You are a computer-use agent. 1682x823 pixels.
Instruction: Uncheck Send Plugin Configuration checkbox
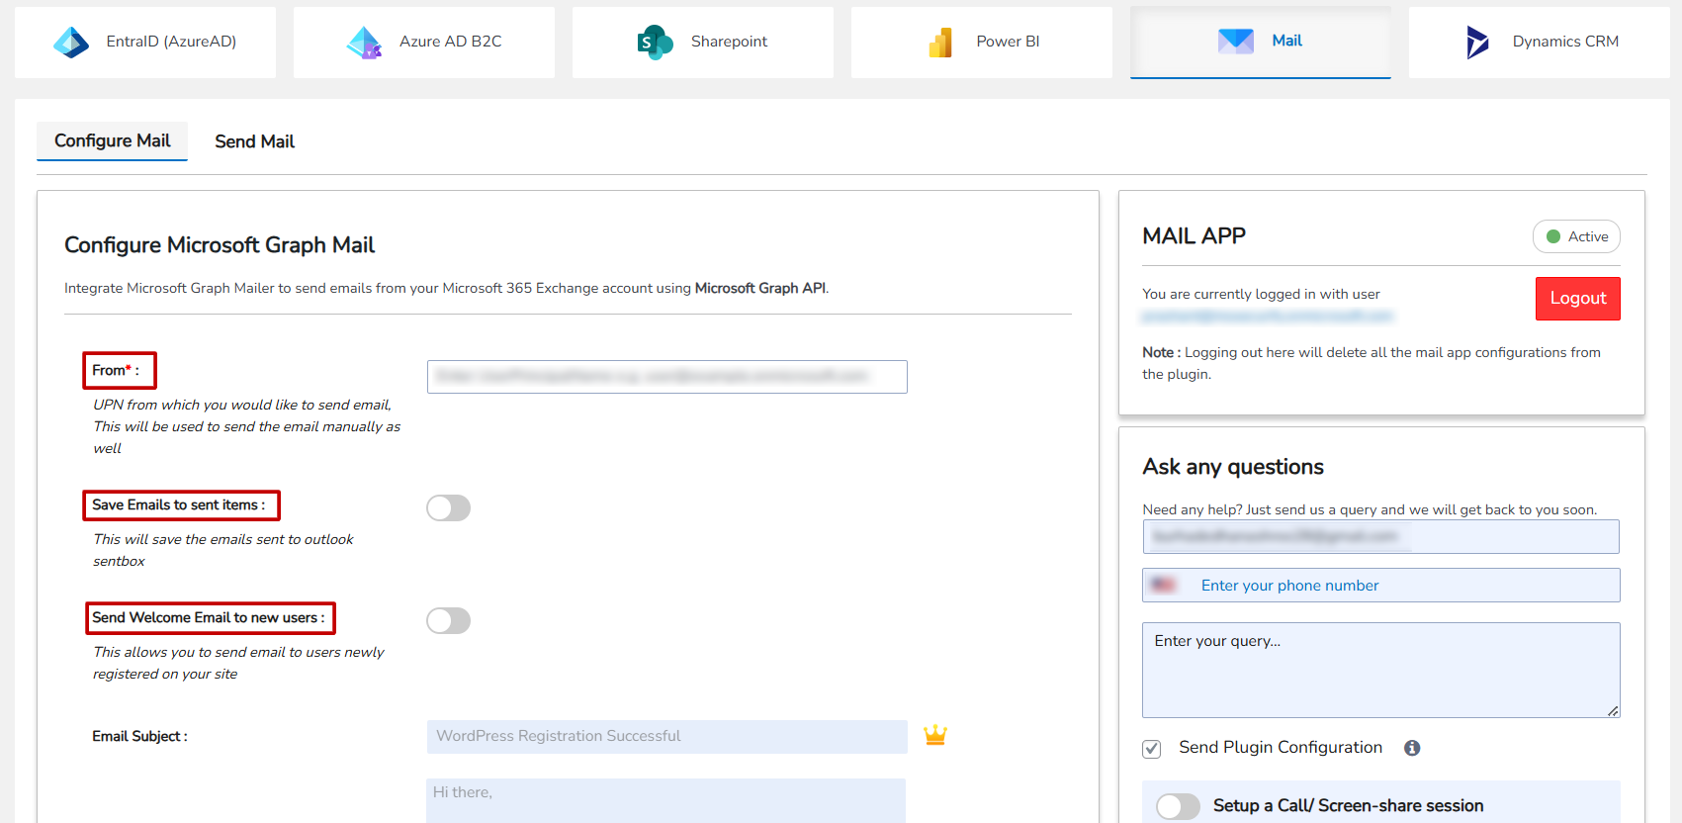click(x=1151, y=749)
